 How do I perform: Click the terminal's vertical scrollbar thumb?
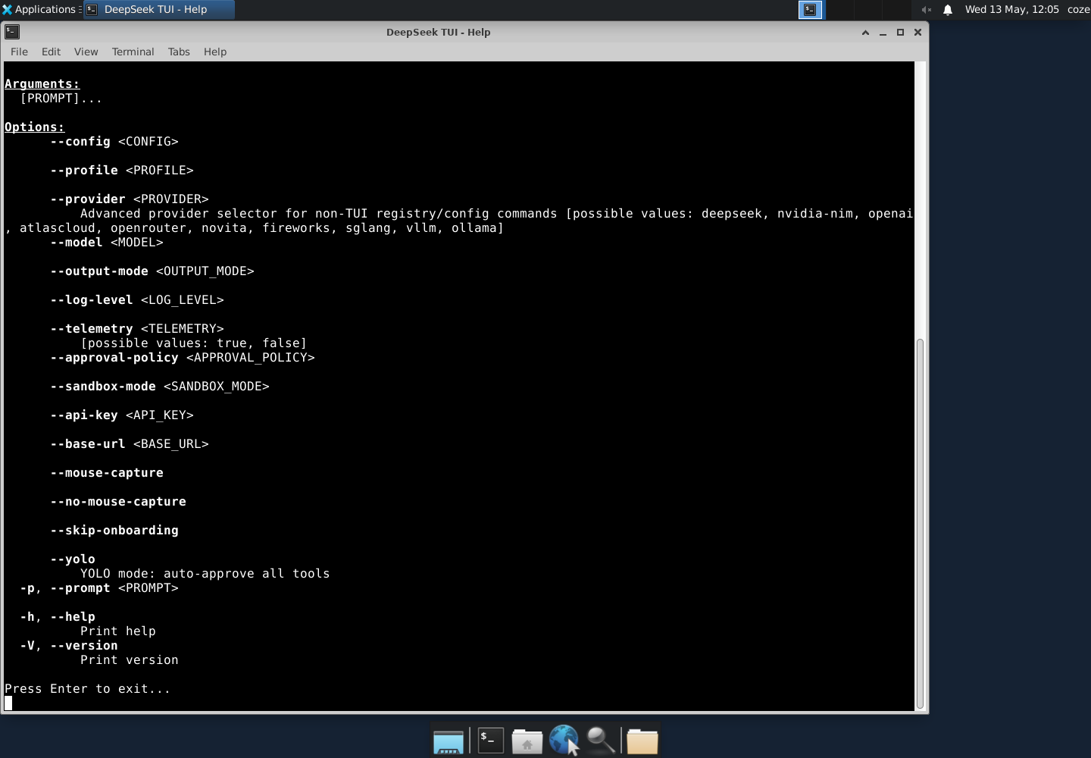[x=921, y=523]
